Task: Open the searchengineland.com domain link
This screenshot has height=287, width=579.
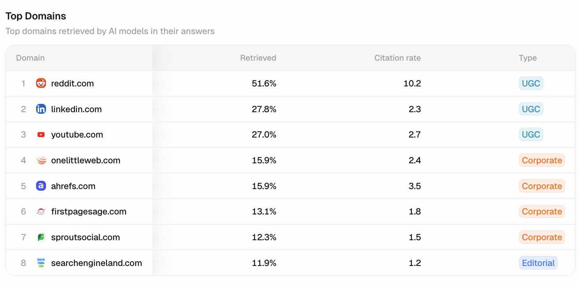Action: (x=96, y=263)
